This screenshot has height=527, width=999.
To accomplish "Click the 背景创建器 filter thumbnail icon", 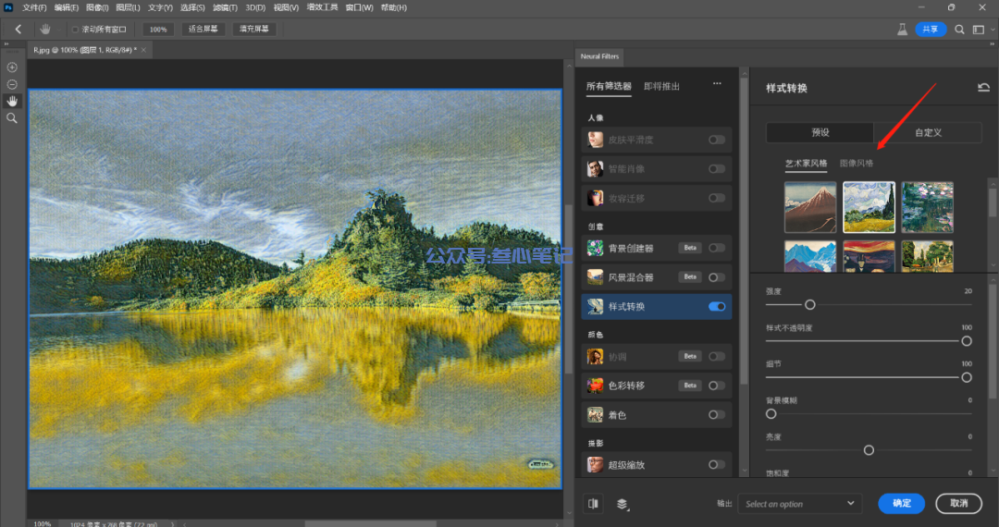I will (x=595, y=248).
